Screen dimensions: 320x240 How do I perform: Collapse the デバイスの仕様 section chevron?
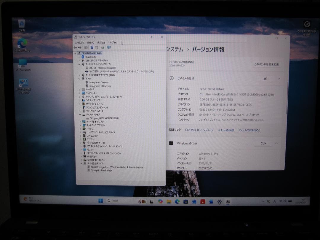(279, 79)
